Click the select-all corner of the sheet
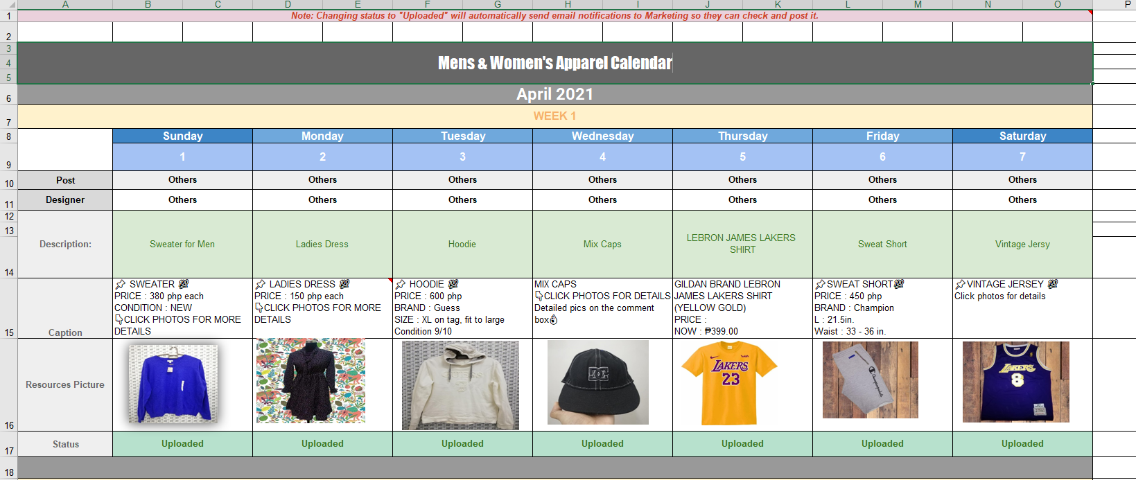Screen dimensions: 1136x480 click(x=8, y=4)
